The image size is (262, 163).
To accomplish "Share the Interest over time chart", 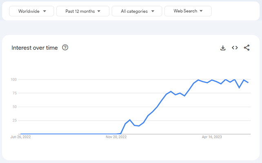I will 246,48.
